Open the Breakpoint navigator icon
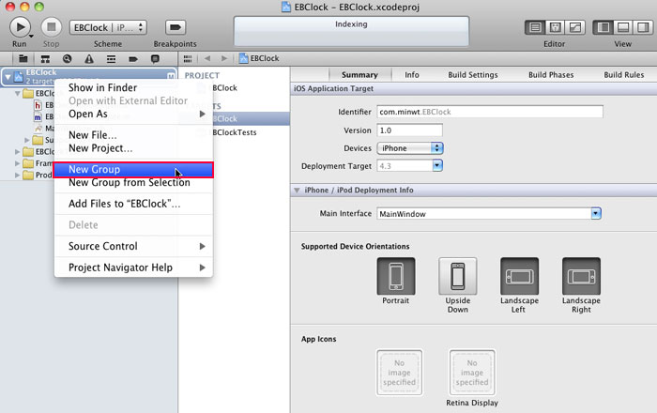This screenshot has height=413, width=657. pos(133,58)
